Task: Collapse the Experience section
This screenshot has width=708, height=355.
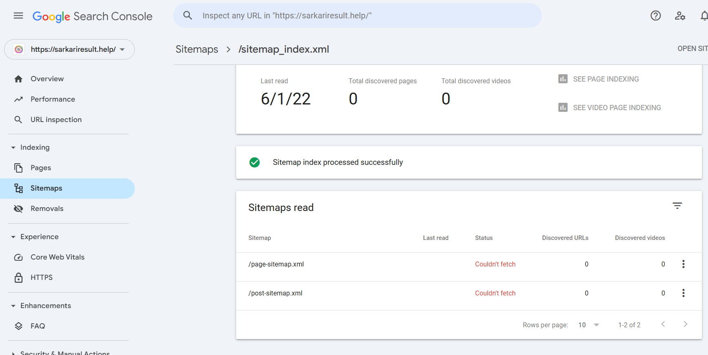Action: tap(13, 237)
